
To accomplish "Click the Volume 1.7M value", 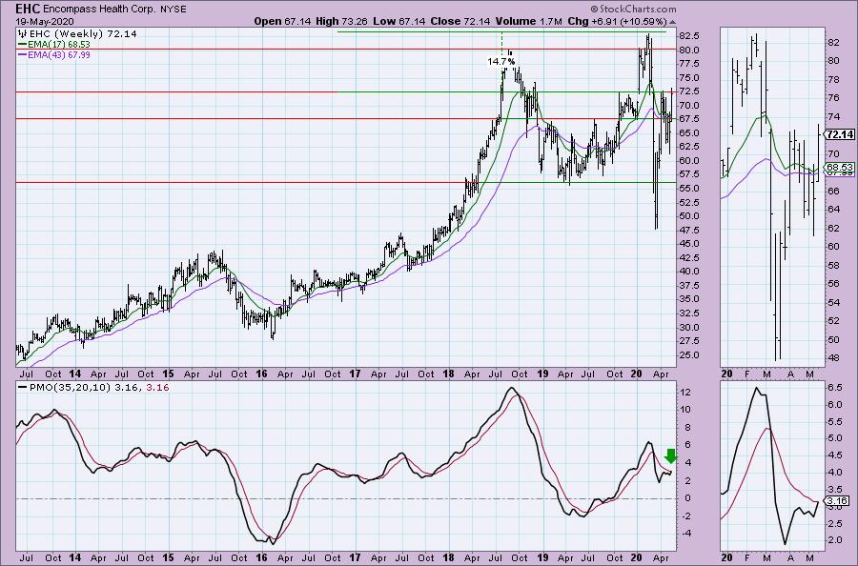I will [528, 21].
